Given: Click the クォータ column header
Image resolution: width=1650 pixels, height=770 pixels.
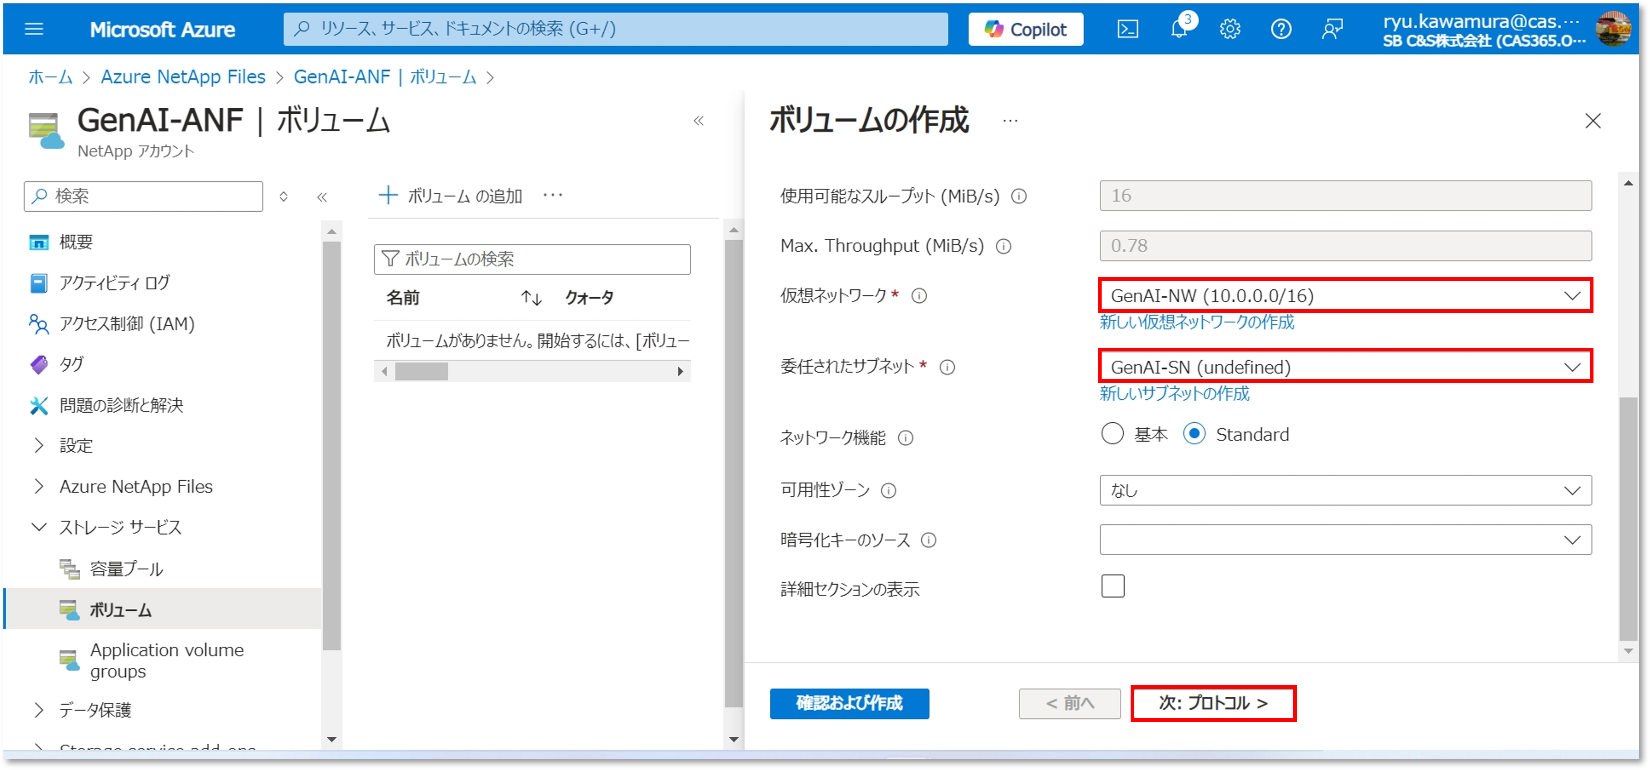Looking at the screenshot, I should point(589,298).
